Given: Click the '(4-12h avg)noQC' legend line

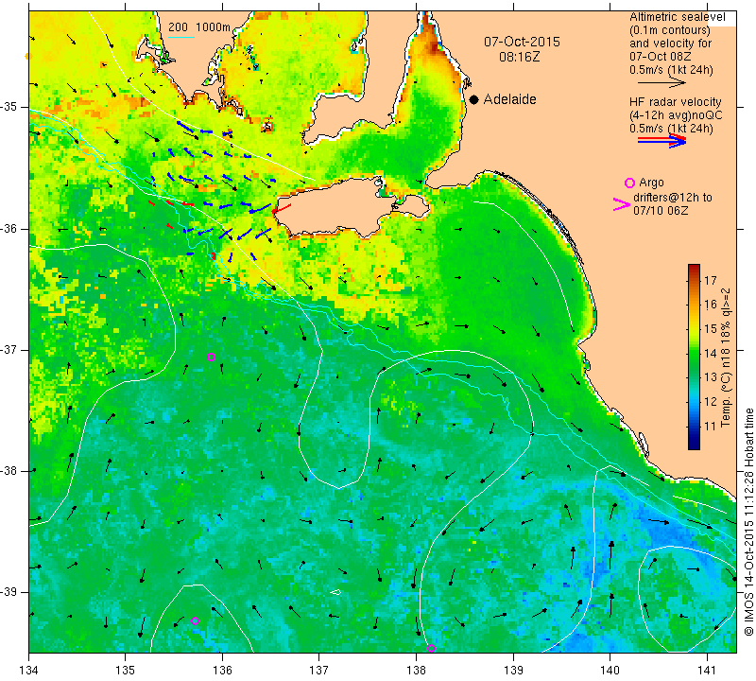Looking at the screenshot, I should click(676, 115).
